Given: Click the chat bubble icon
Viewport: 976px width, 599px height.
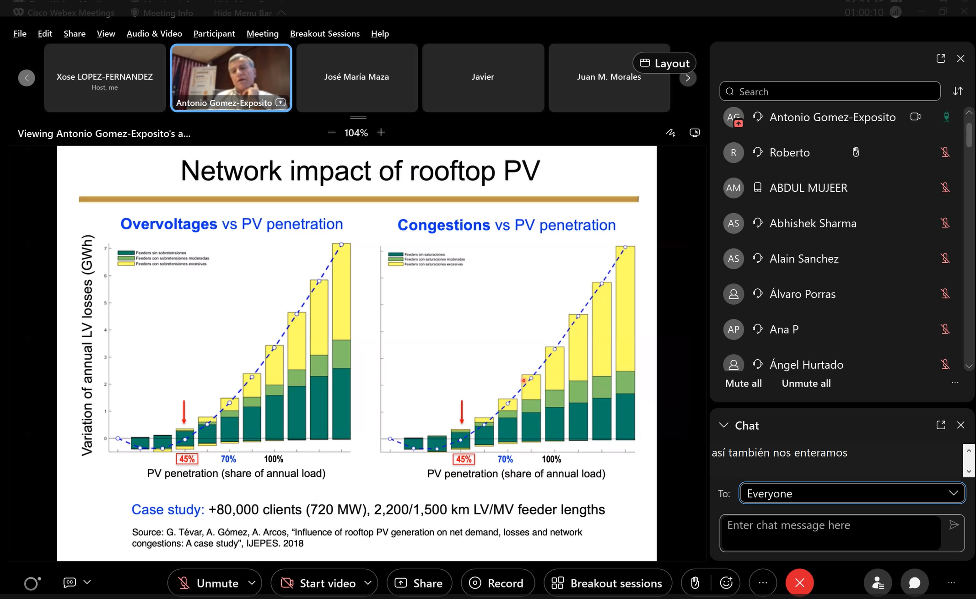Looking at the screenshot, I should click(x=914, y=583).
